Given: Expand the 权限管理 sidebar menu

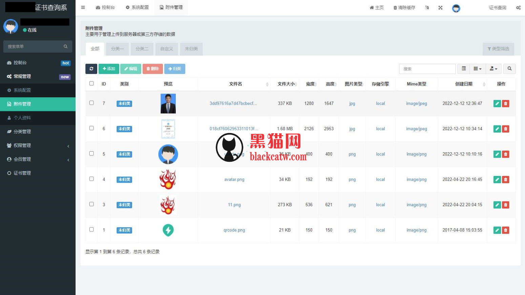Looking at the screenshot, I should (38, 145).
